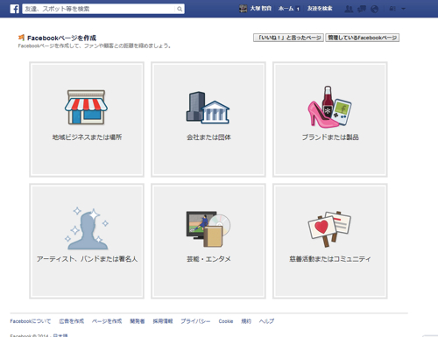The height and width of the screenshot is (337, 438).
Task: Click the ブランドまたは製品 label
Action: point(330,137)
